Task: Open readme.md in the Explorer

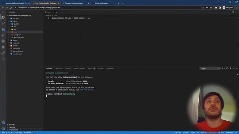Action: click(17, 54)
